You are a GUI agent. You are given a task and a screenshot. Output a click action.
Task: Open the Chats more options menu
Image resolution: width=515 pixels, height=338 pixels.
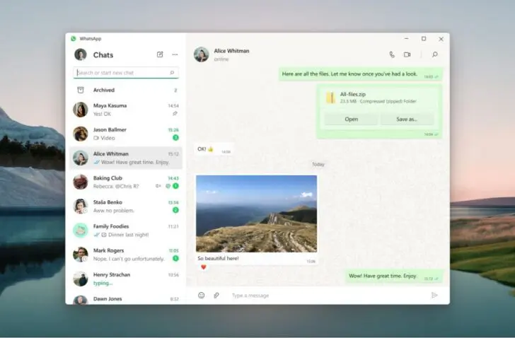[175, 54]
